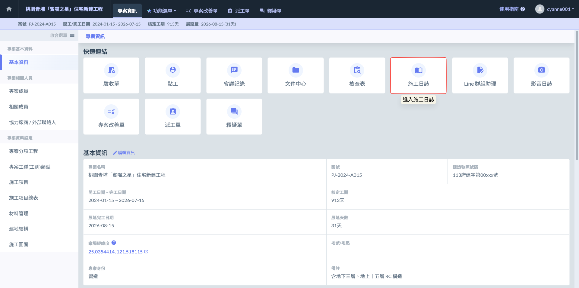Open the cyanne001 user account dropdown
This screenshot has height=288, width=579.
click(x=554, y=9)
